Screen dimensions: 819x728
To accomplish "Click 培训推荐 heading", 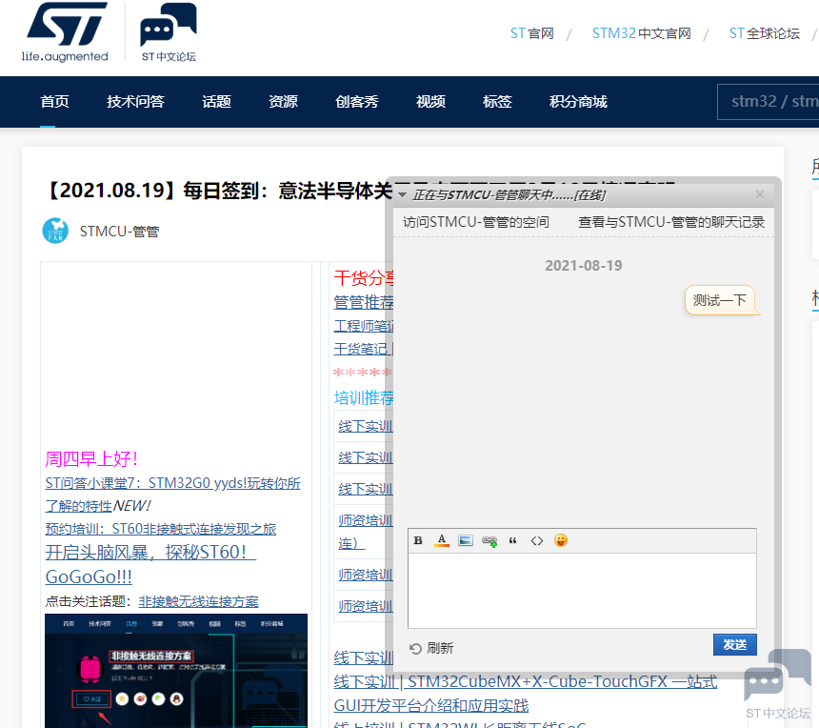I will point(364,398).
